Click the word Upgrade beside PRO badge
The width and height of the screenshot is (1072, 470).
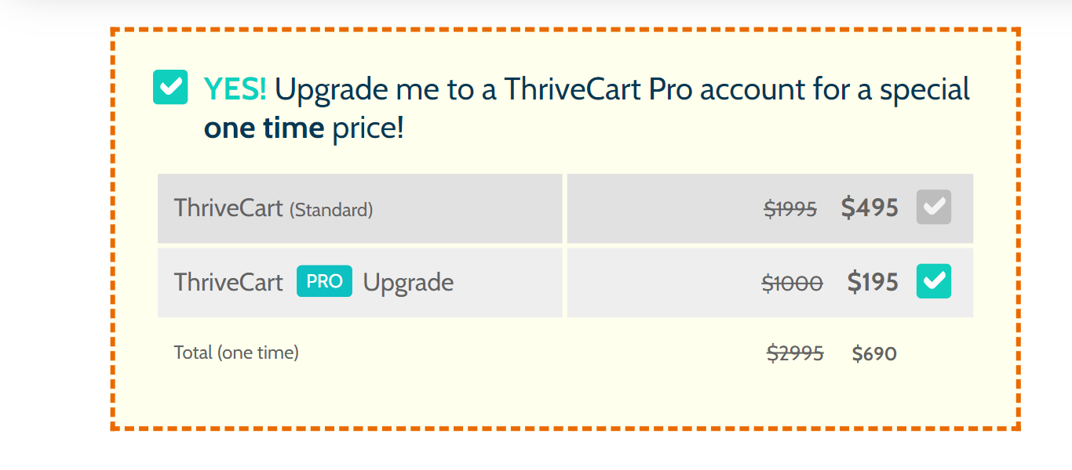pos(408,283)
